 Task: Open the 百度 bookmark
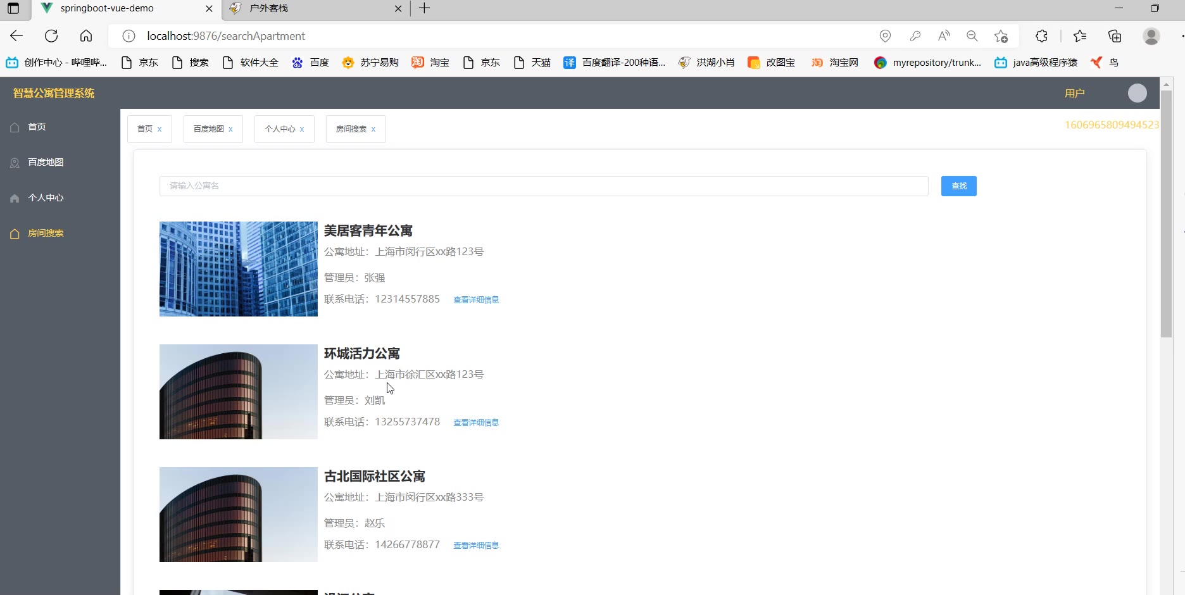click(311, 63)
